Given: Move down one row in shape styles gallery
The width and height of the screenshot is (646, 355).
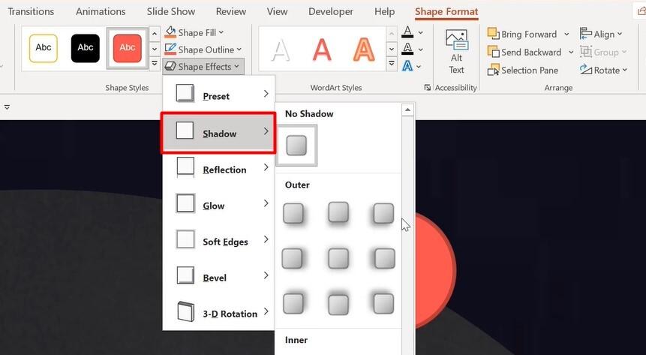Looking at the screenshot, I should click(x=155, y=49).
